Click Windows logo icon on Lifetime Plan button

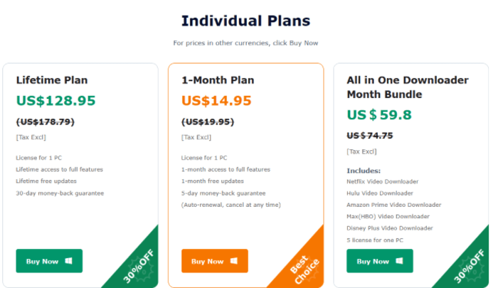68,261
